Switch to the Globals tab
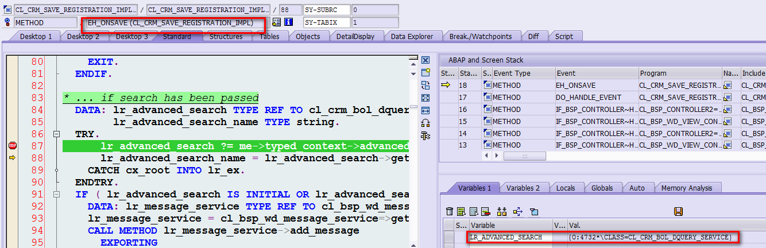The image size is (766, 248). coord(602,188)
